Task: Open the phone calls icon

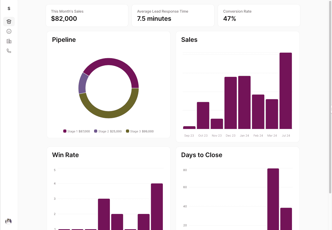Action: 9,51
